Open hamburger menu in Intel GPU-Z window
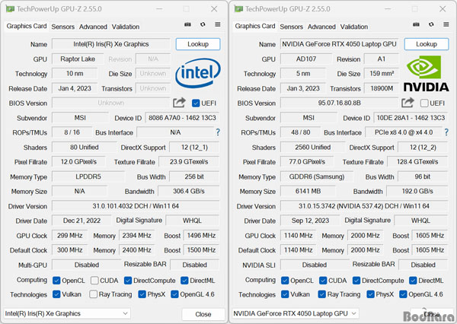Viewport: 457px width, 324px height. [218, 24]
